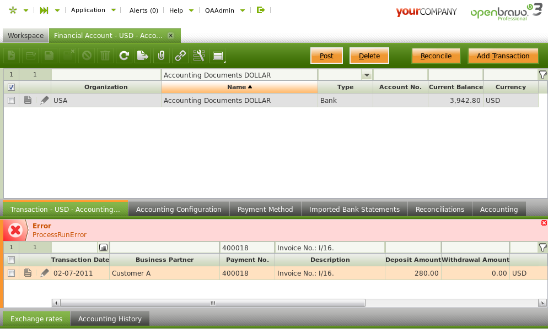Open the Type filter dropdown
This screenshot has width=548, height=329.
tap(367, 75)
